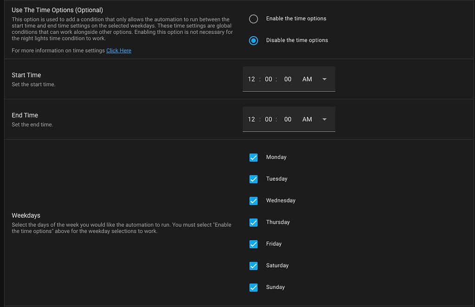This screenshot has width=475, height=307.
Task: Open the Start Time AM/PM dropdown
Action: pos(315,79)
